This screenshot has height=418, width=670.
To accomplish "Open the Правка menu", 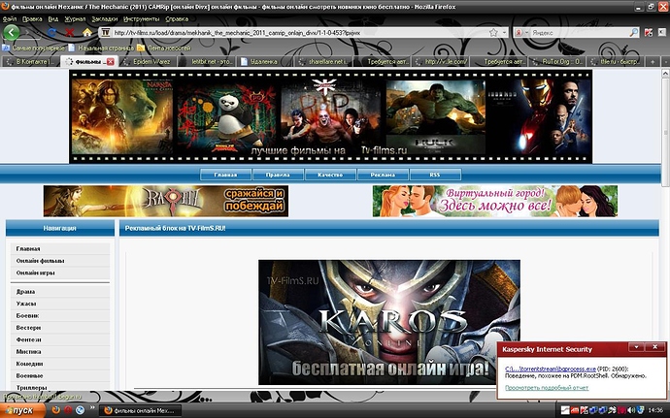I will click(32, 19).
